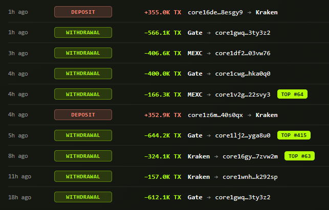The image size is (329, 210).
Task: Click the amount -406.6K TX
Action: pos(163,53)
